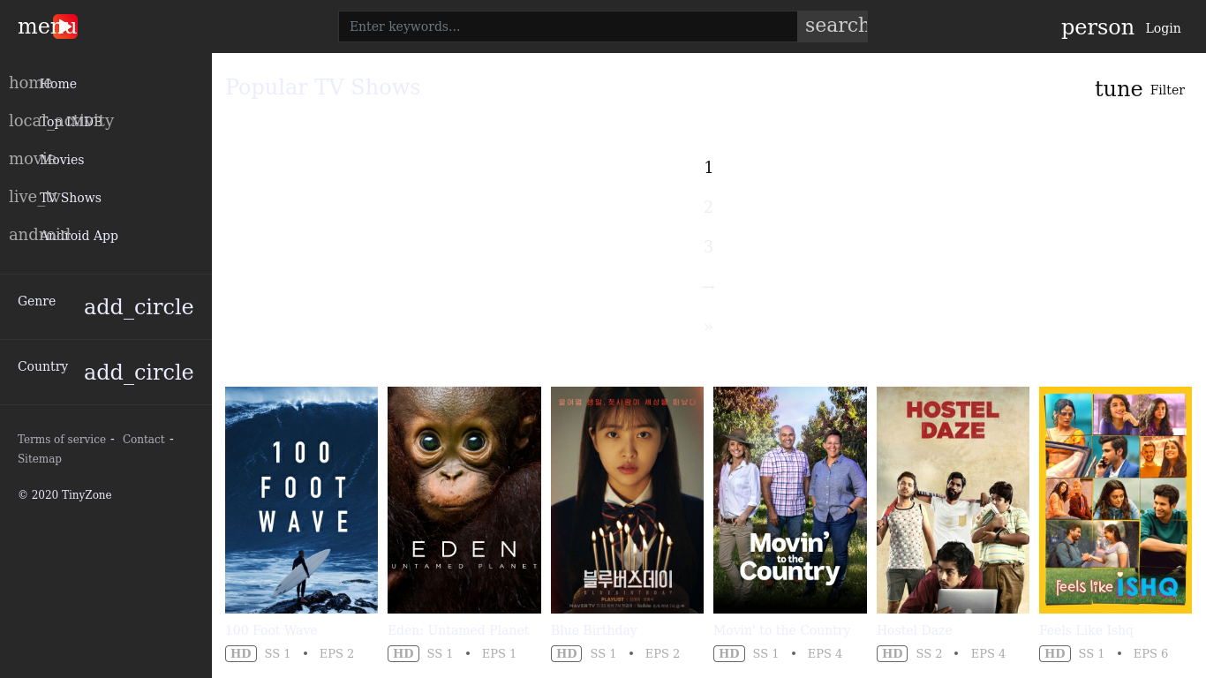The height and width of the screenshot is (678, 1206).
Task: Select TV Shows in sidebar
Action: [x=71, y=198]
